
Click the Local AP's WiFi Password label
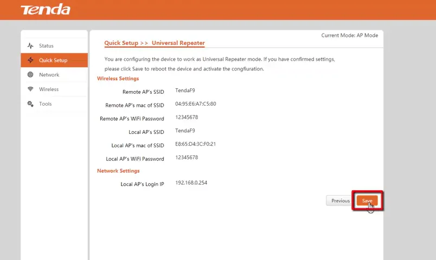pos(135,159)
